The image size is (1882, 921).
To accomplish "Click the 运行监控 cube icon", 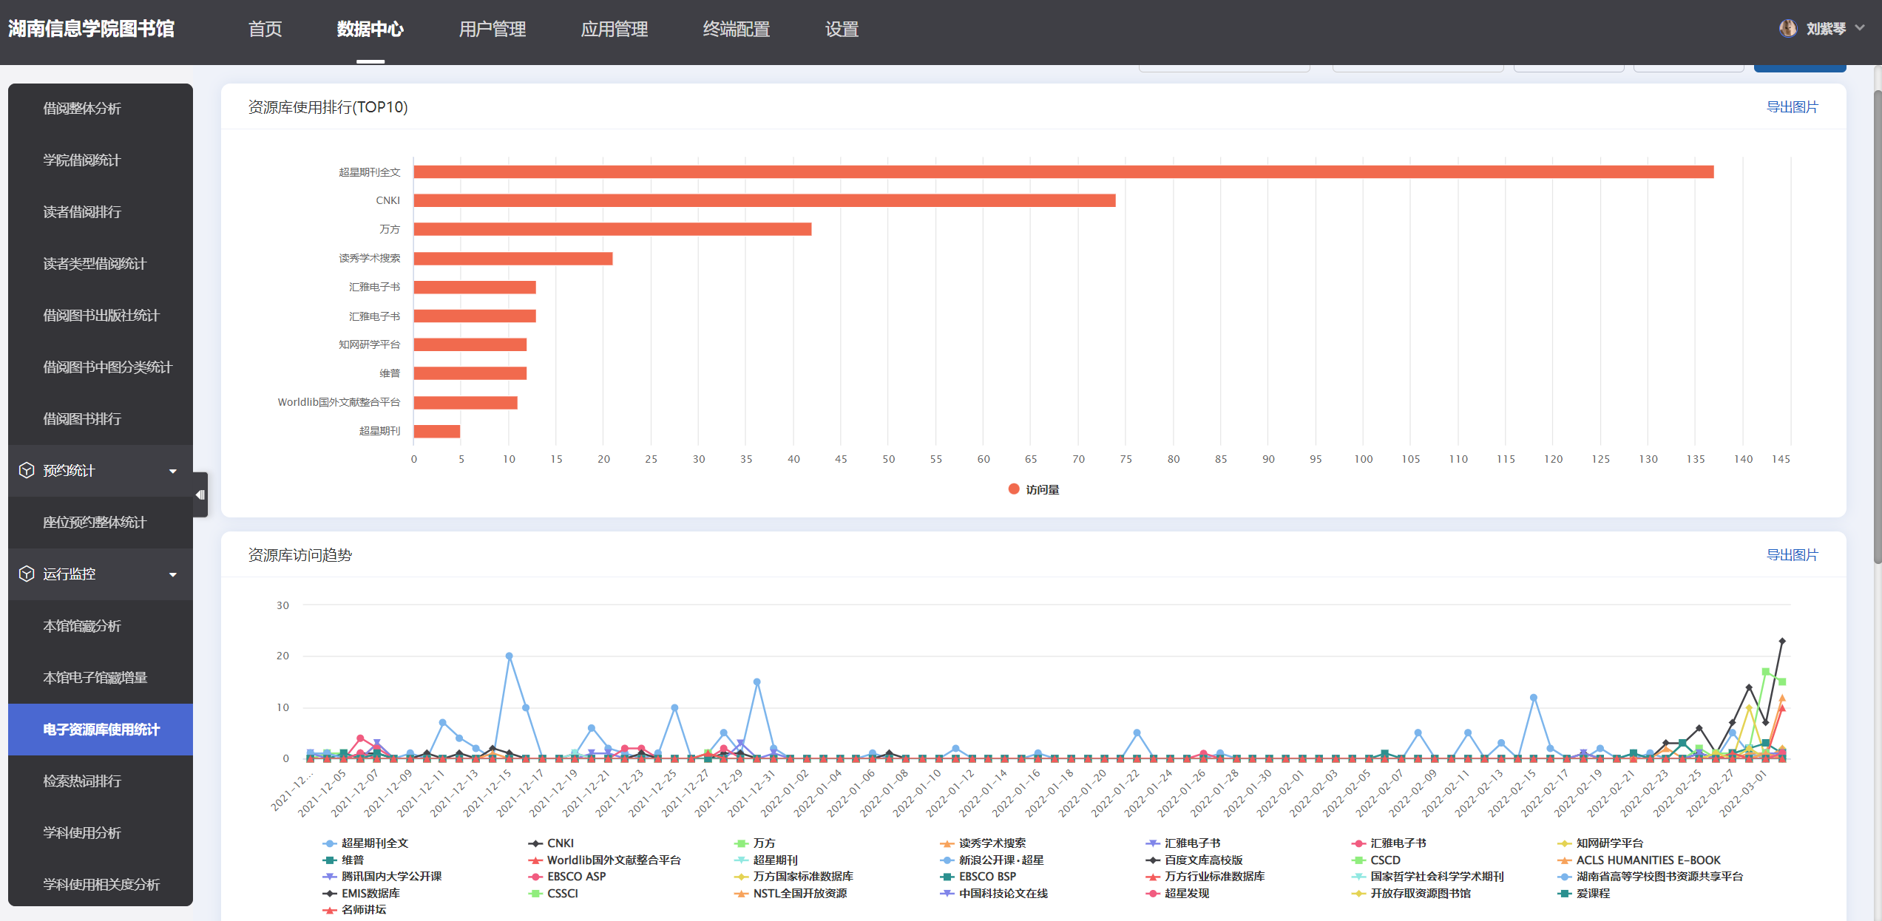I will pyautogui.click(x=27, y=574).
